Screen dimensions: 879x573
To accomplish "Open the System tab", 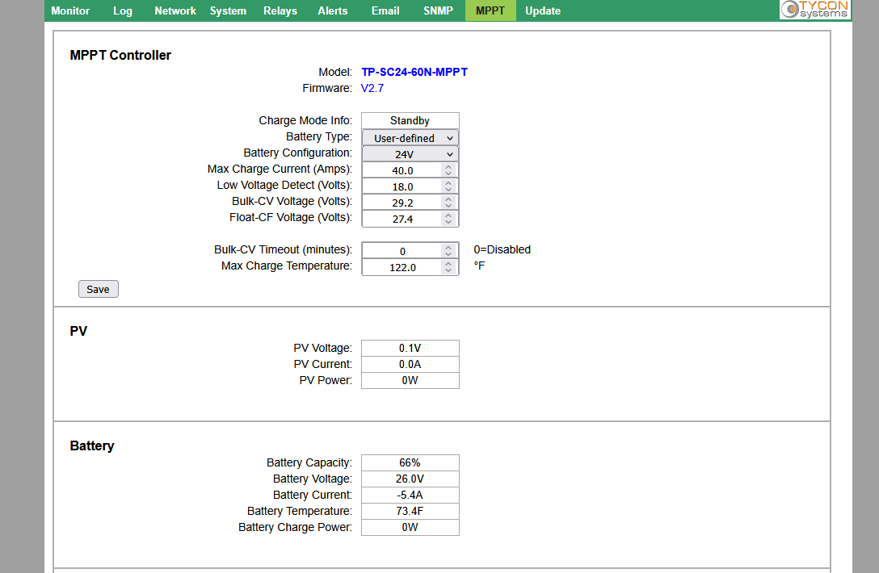I will (228, 10).
